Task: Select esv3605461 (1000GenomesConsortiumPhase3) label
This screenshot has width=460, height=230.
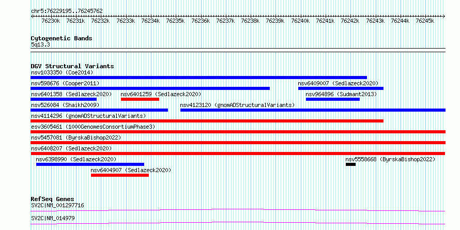Action: [x=93, y=127]
